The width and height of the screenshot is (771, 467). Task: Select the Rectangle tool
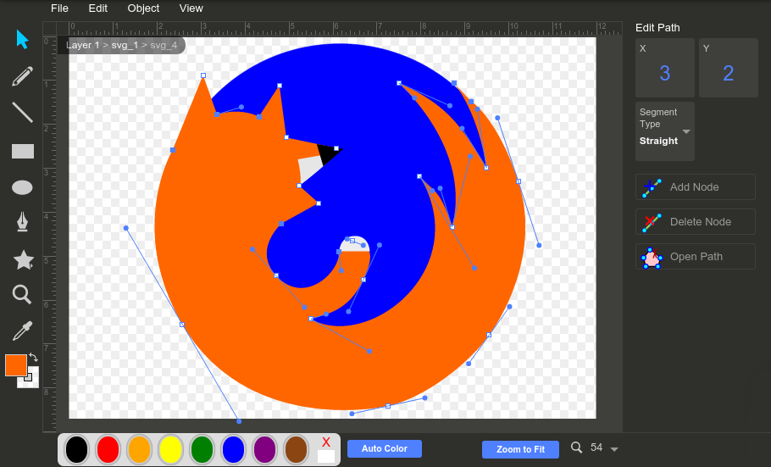click(x=23, y=151)
